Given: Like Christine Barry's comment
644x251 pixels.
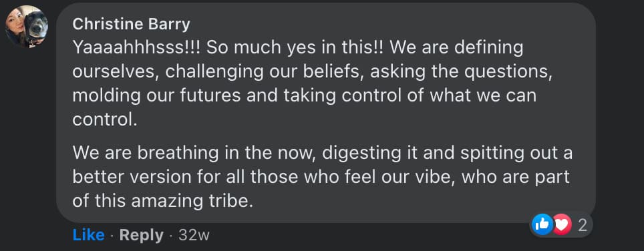Looking at the screenshot, I should click(x=88, y=235).
